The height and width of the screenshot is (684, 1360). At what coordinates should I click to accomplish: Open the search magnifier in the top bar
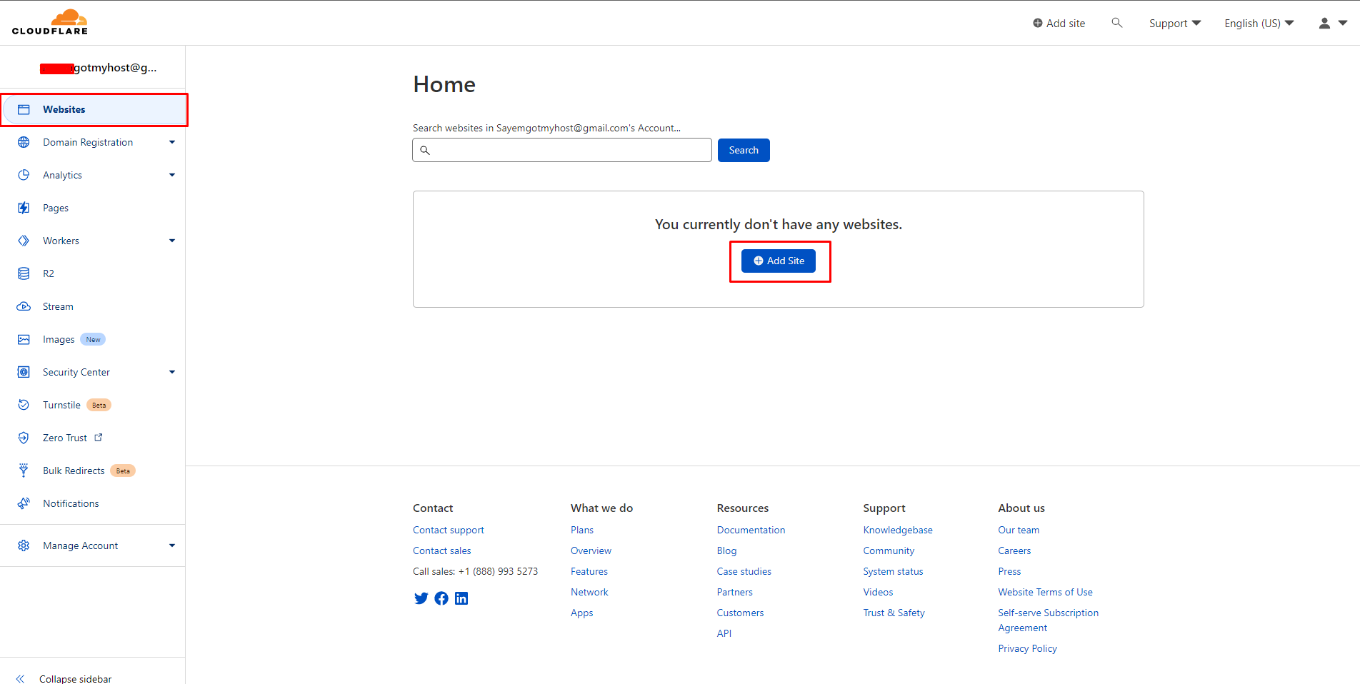(x=1116, y=22)
